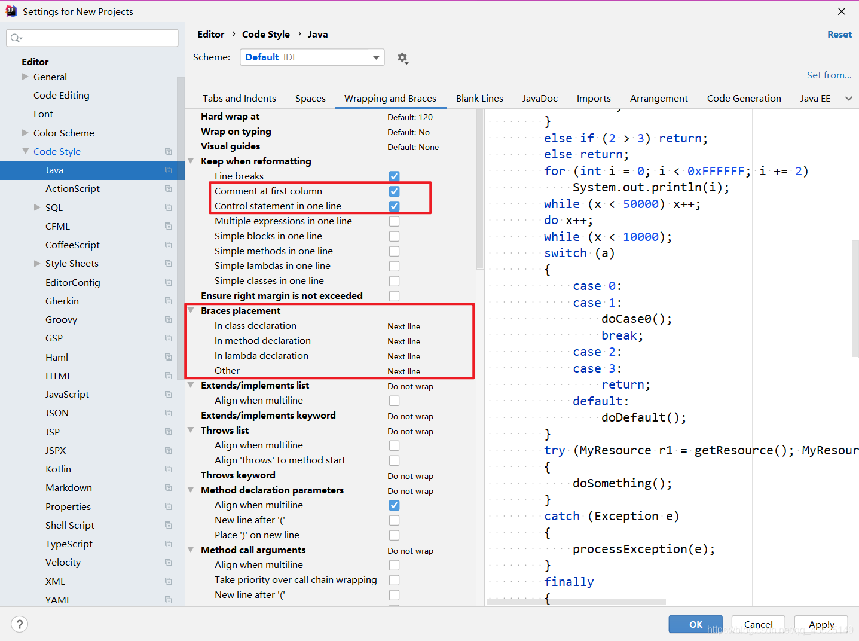The height and width of the screenshot is (641, 859).
Task: Click the icon beside Kotlin language entry
Action: (168, 469)
